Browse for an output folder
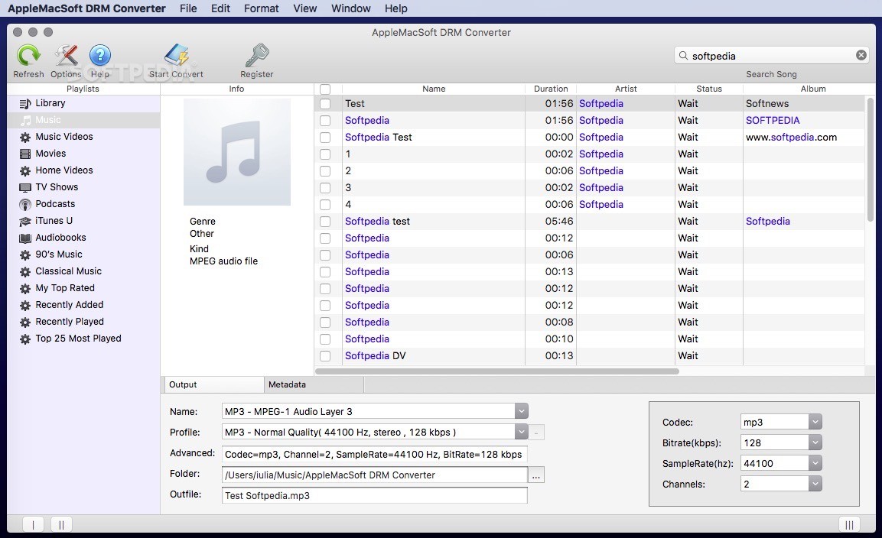This screenshot has width=882, height=538. coord(536,475)
